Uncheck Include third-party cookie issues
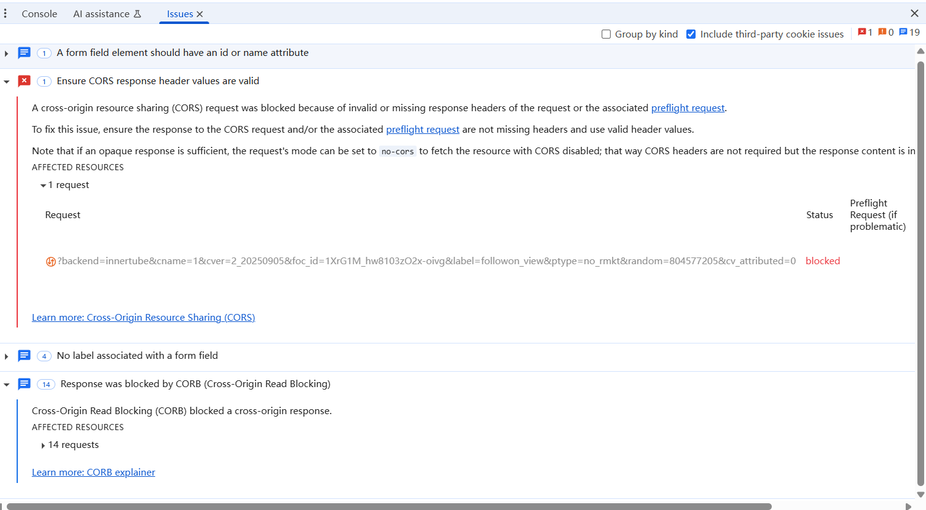Screen dimensions: 926x510 [691, 34]
